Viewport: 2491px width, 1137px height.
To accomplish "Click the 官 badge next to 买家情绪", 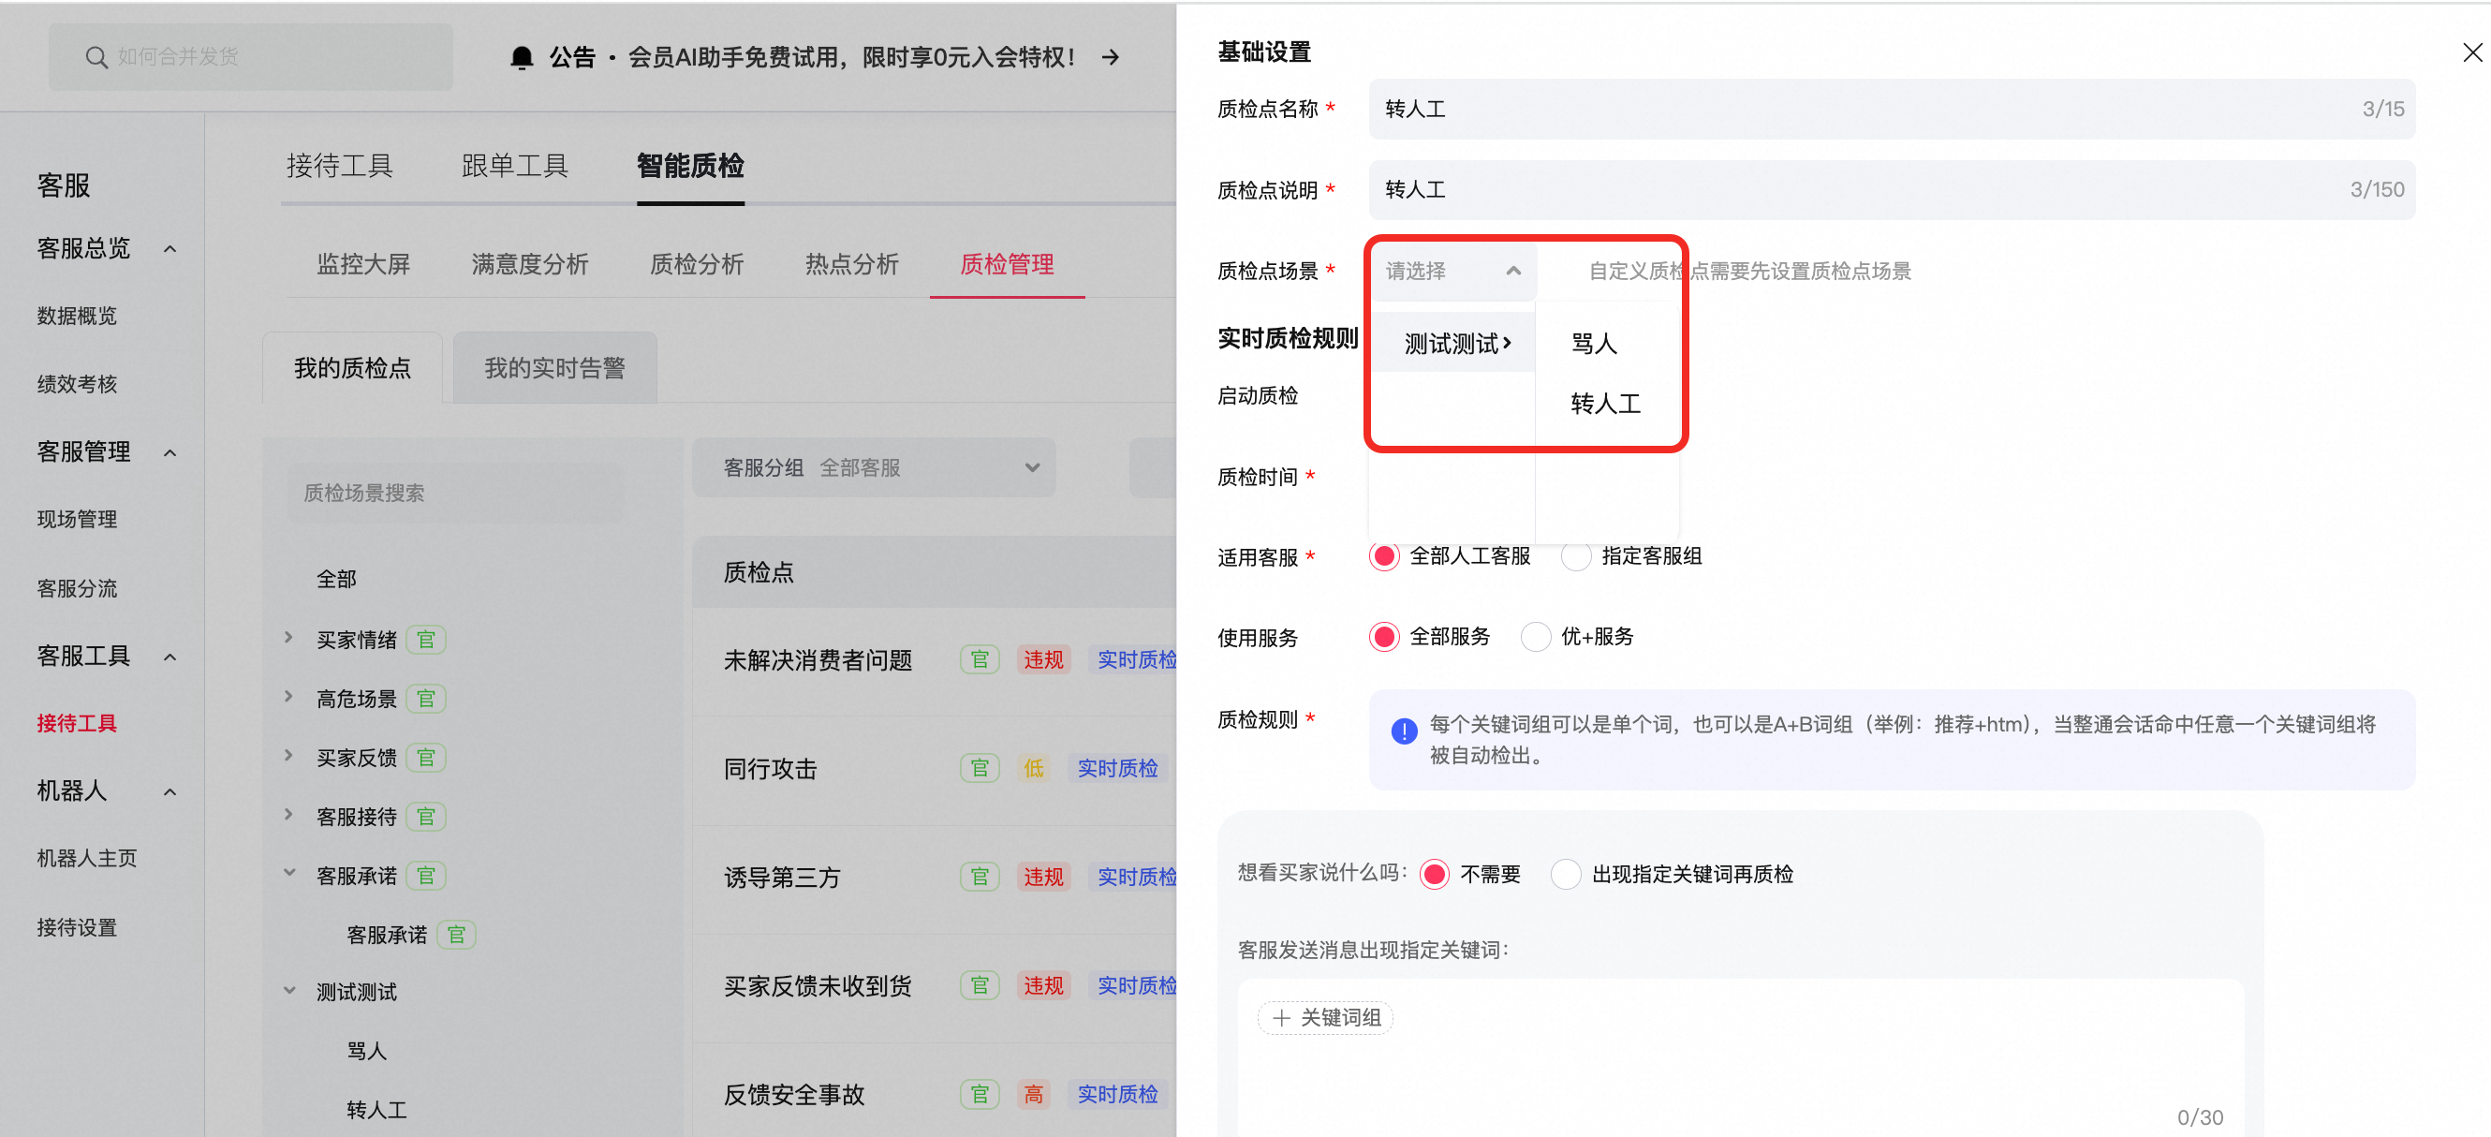I will coord(425,639).
